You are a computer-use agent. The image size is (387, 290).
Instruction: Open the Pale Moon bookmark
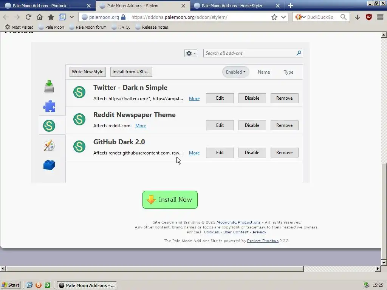tap(51, 27)
